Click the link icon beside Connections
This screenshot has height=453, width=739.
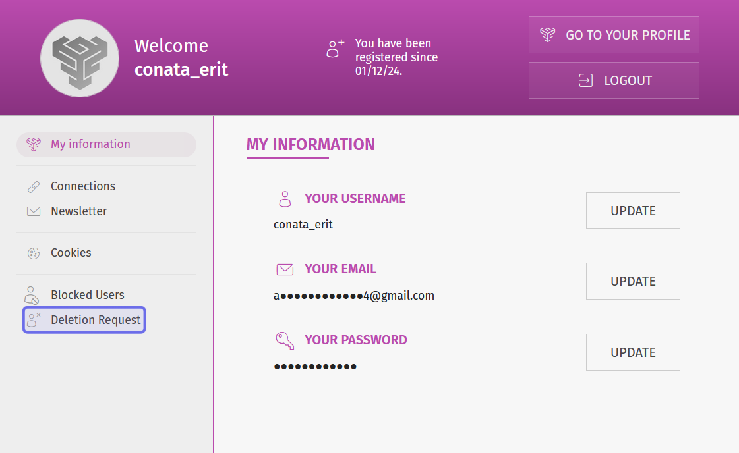point(34,186)
